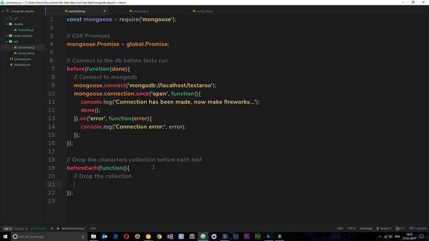Click the 21:5 cursor position indicator

[93, 228]
